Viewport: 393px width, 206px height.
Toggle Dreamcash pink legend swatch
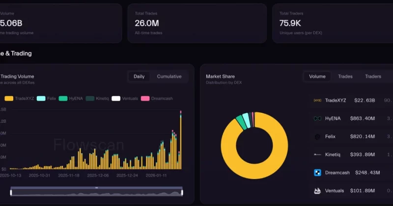(145, 99)
